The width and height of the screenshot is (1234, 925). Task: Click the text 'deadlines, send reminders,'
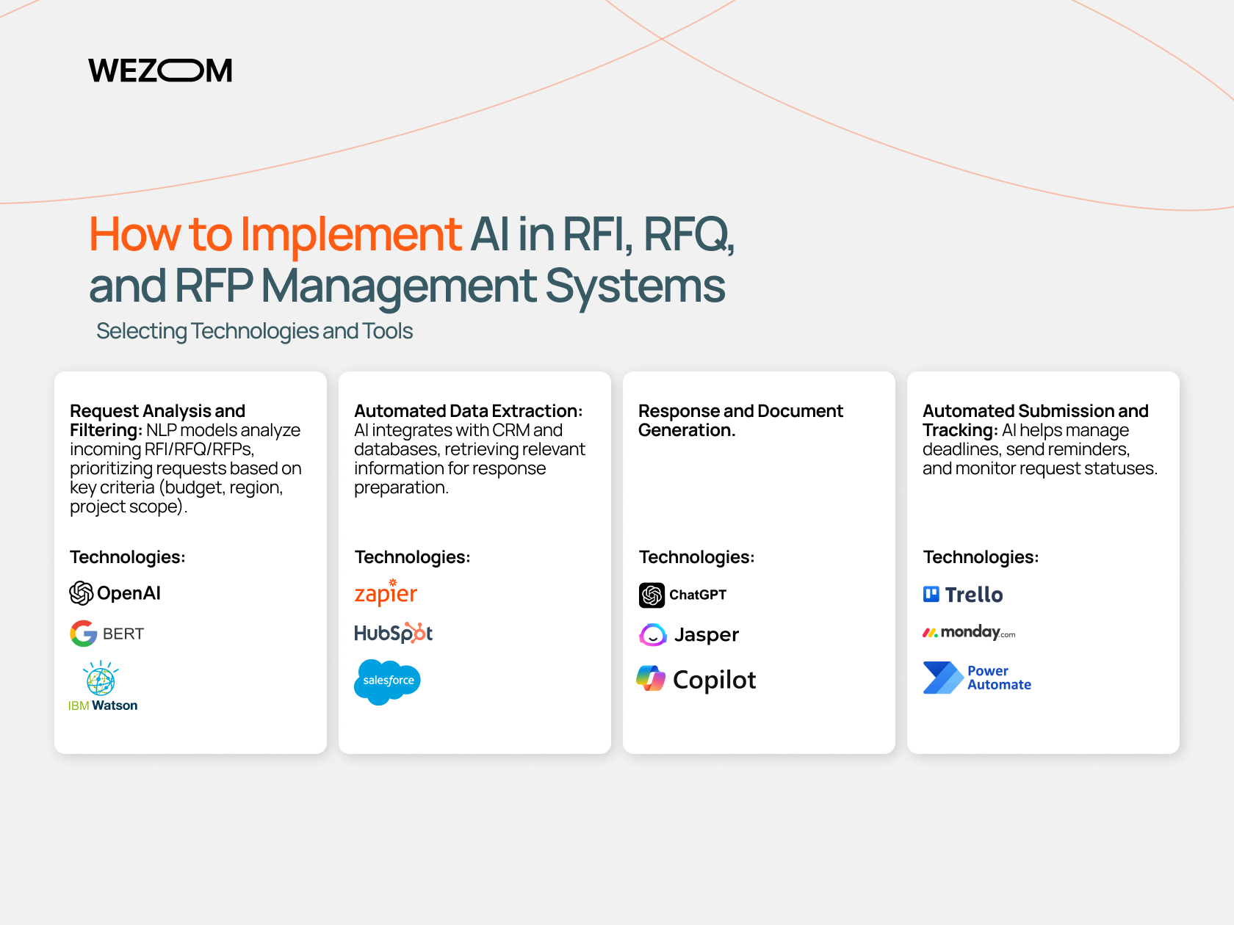[x=1026, y=449]
